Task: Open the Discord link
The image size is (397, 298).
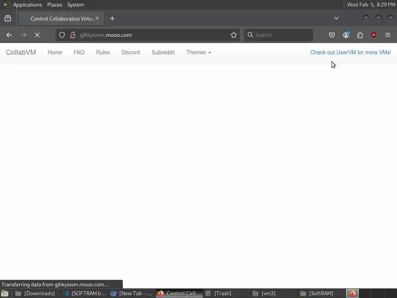Action: point(131,52)
